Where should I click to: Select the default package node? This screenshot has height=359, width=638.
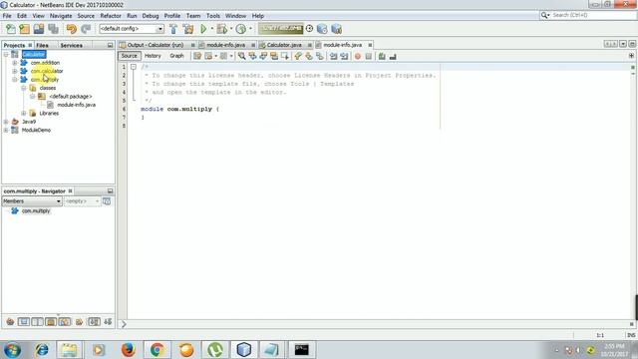[71, 97]
